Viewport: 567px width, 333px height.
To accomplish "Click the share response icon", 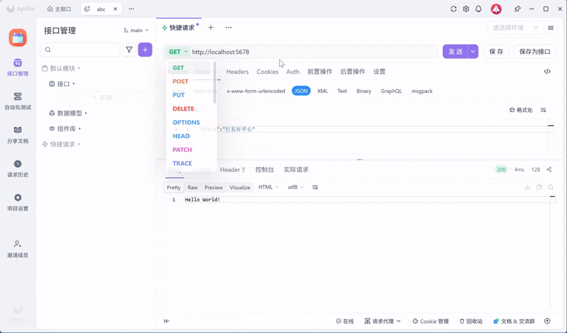I will point(549,169).
